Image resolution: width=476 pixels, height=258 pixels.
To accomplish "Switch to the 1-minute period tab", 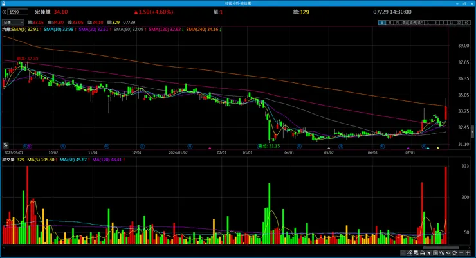I will coord(428,23).
